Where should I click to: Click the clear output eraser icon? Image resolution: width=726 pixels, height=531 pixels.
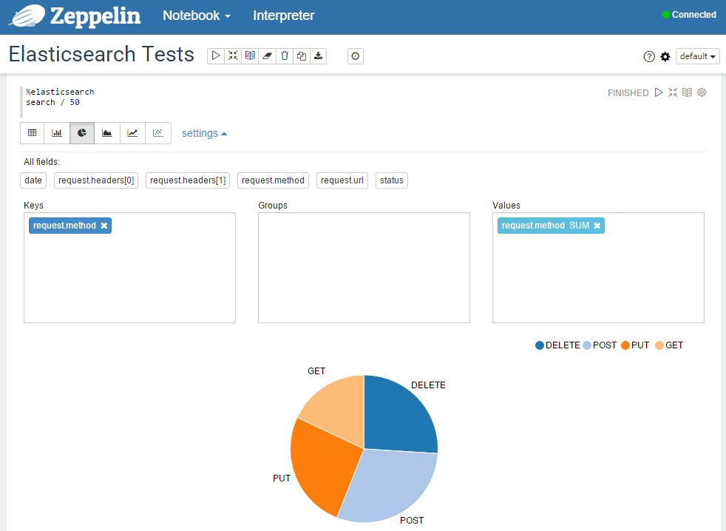pyautogui.click(x=267, y=55)
